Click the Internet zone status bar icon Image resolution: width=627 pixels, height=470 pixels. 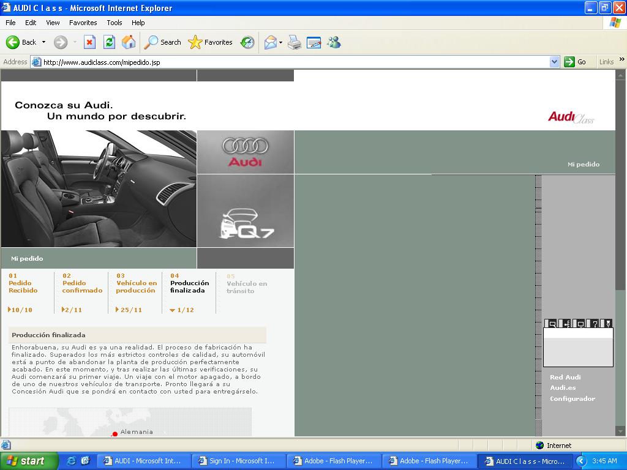[540, 446]
